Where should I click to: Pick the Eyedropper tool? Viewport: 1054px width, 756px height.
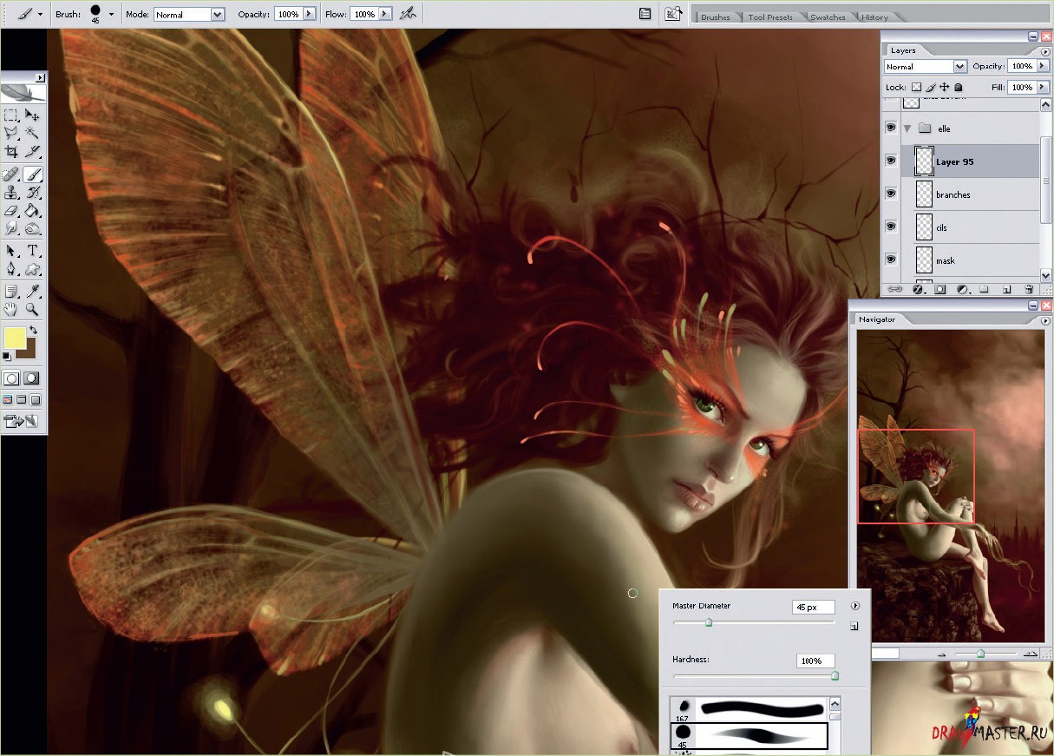tap(33, 292)
